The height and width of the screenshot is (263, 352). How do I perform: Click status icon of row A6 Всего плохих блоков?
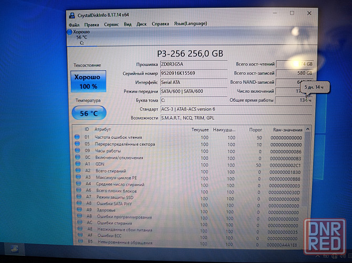tap(79, 190)
